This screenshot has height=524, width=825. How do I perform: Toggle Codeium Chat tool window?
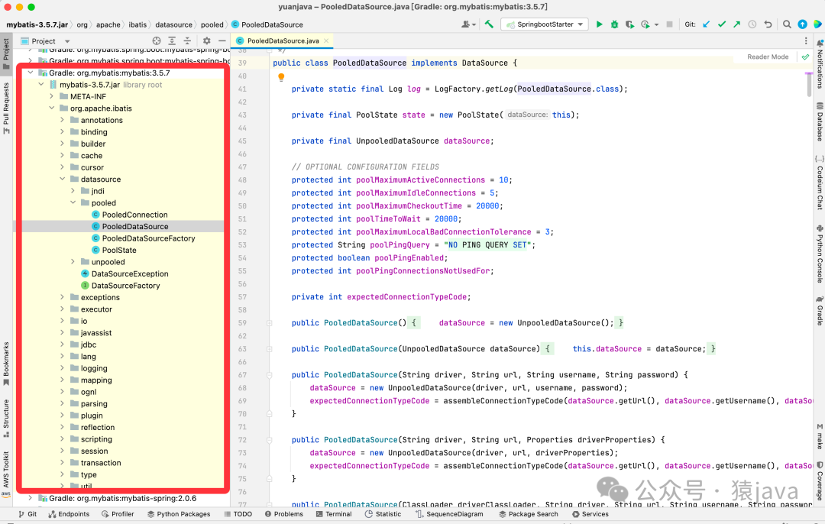click(x=819, y=183)
